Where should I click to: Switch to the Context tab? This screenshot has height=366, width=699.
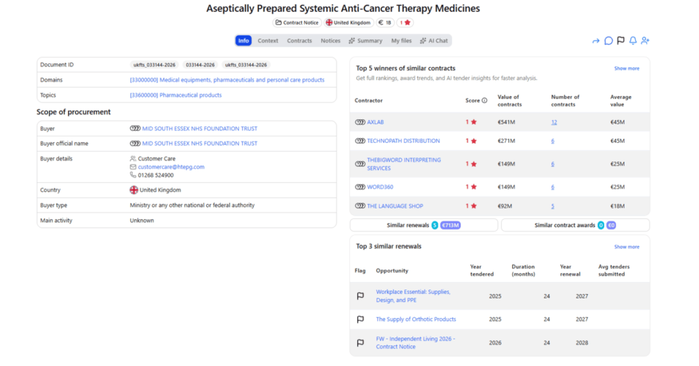coord(268,40)
